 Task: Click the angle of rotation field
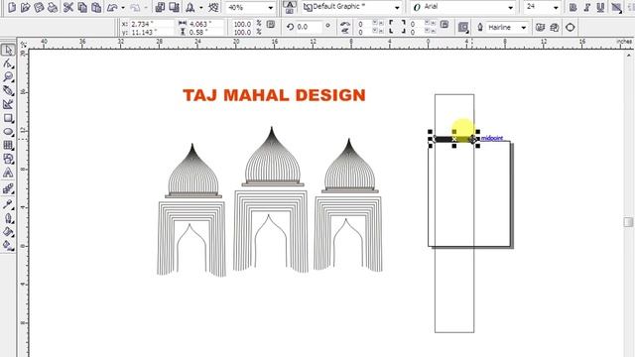[310, 27]
